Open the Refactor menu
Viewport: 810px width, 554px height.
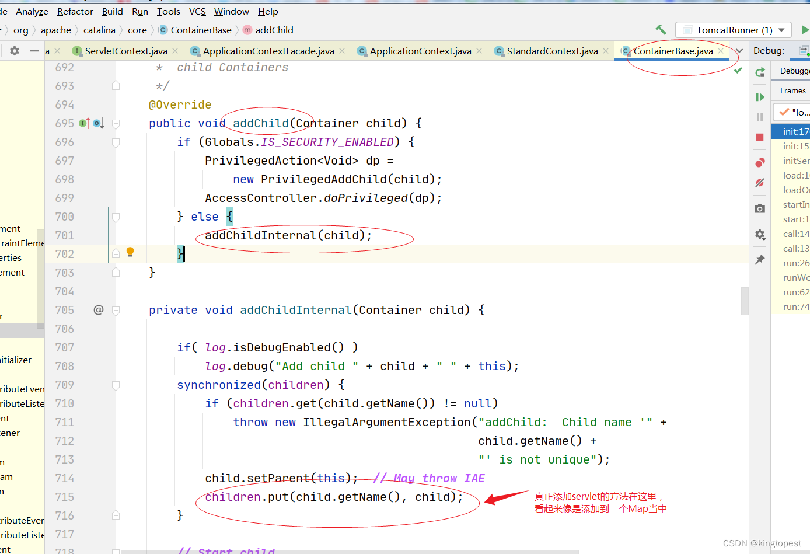coord(75,11)
